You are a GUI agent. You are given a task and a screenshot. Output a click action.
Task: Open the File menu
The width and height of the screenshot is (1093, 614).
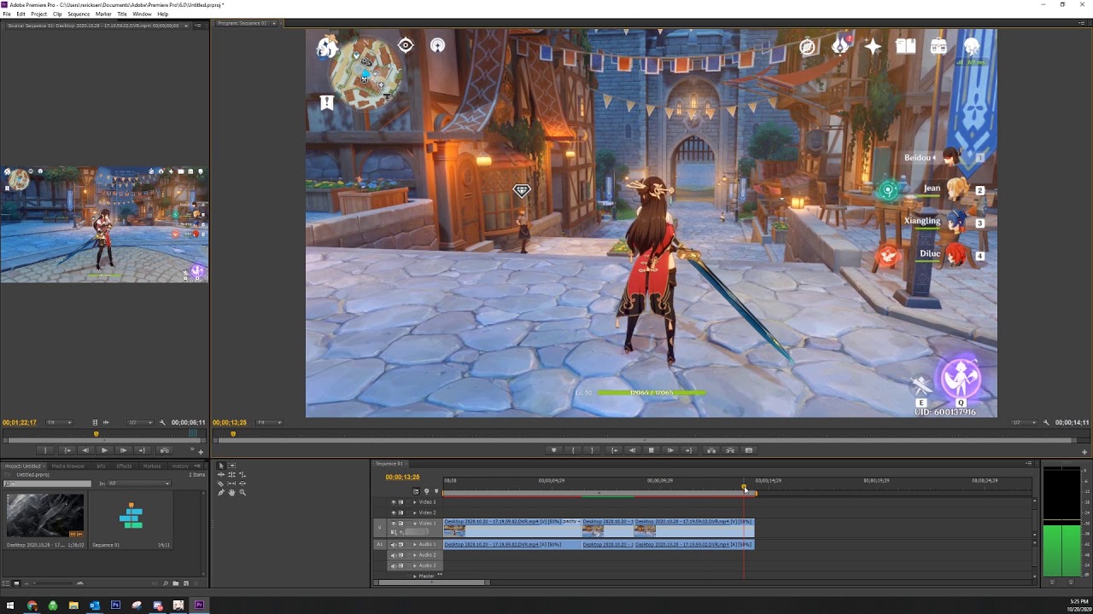(7, 14)
